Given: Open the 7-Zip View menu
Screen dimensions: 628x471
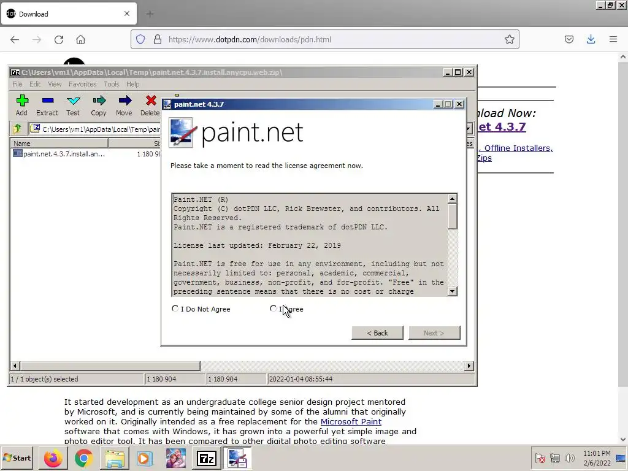Looking at the screenshot, I should click(x=55, y=84).
